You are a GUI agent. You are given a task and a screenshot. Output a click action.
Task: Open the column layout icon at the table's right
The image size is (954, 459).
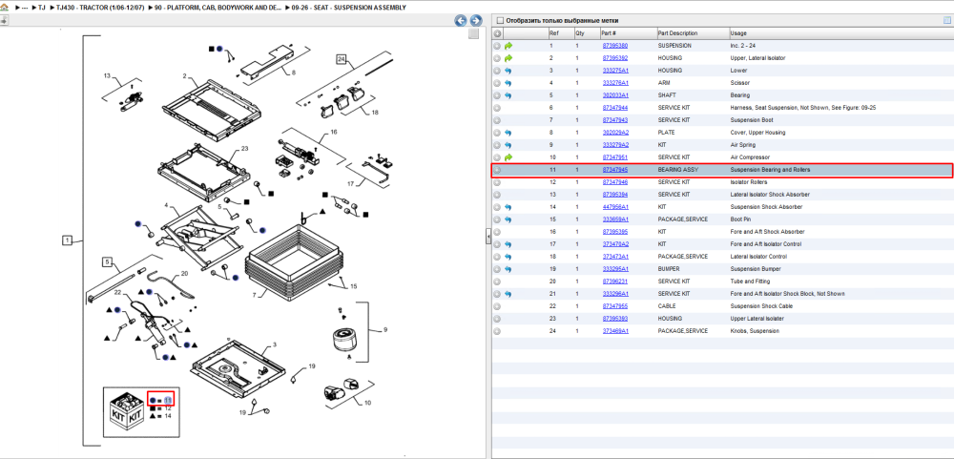[946, 20]
